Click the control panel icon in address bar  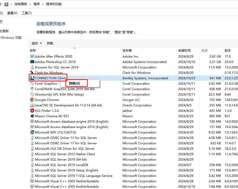[6, 4]
